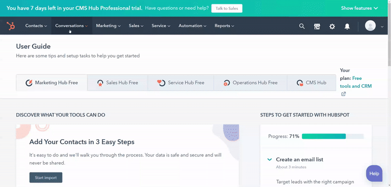Open the Conversations dropdown menu
This screenshot has width=391, height=187.
71,26
